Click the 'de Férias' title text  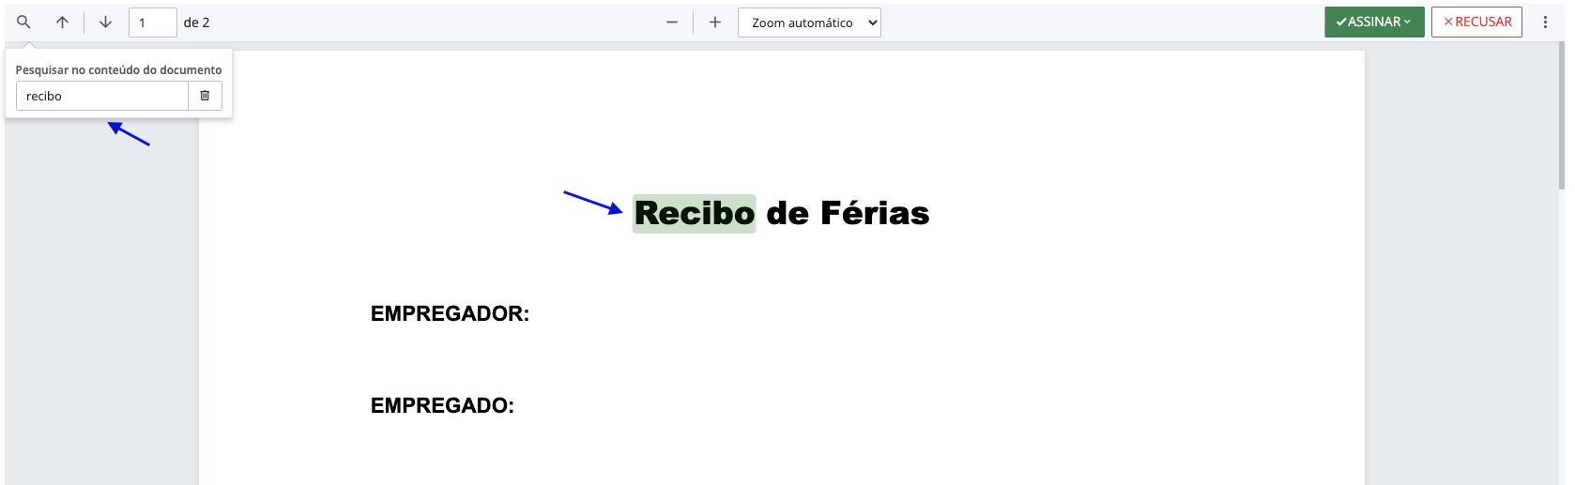(848, 214)
